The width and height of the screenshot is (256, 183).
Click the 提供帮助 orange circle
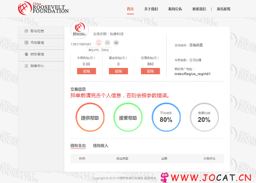point(90,117)
